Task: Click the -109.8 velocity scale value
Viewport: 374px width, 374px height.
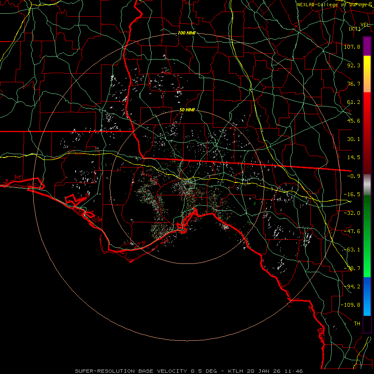Action: pos(350,305)
